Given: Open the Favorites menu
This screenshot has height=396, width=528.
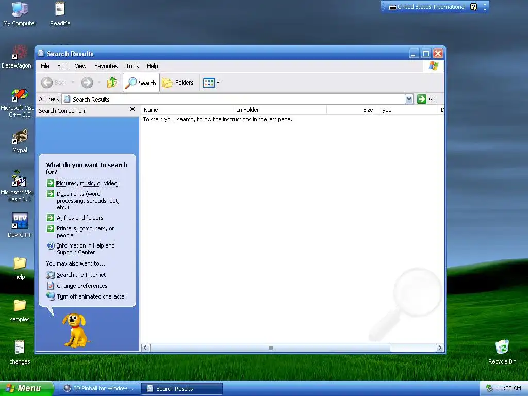Looking at the screenshot, I should pos(106,66).
